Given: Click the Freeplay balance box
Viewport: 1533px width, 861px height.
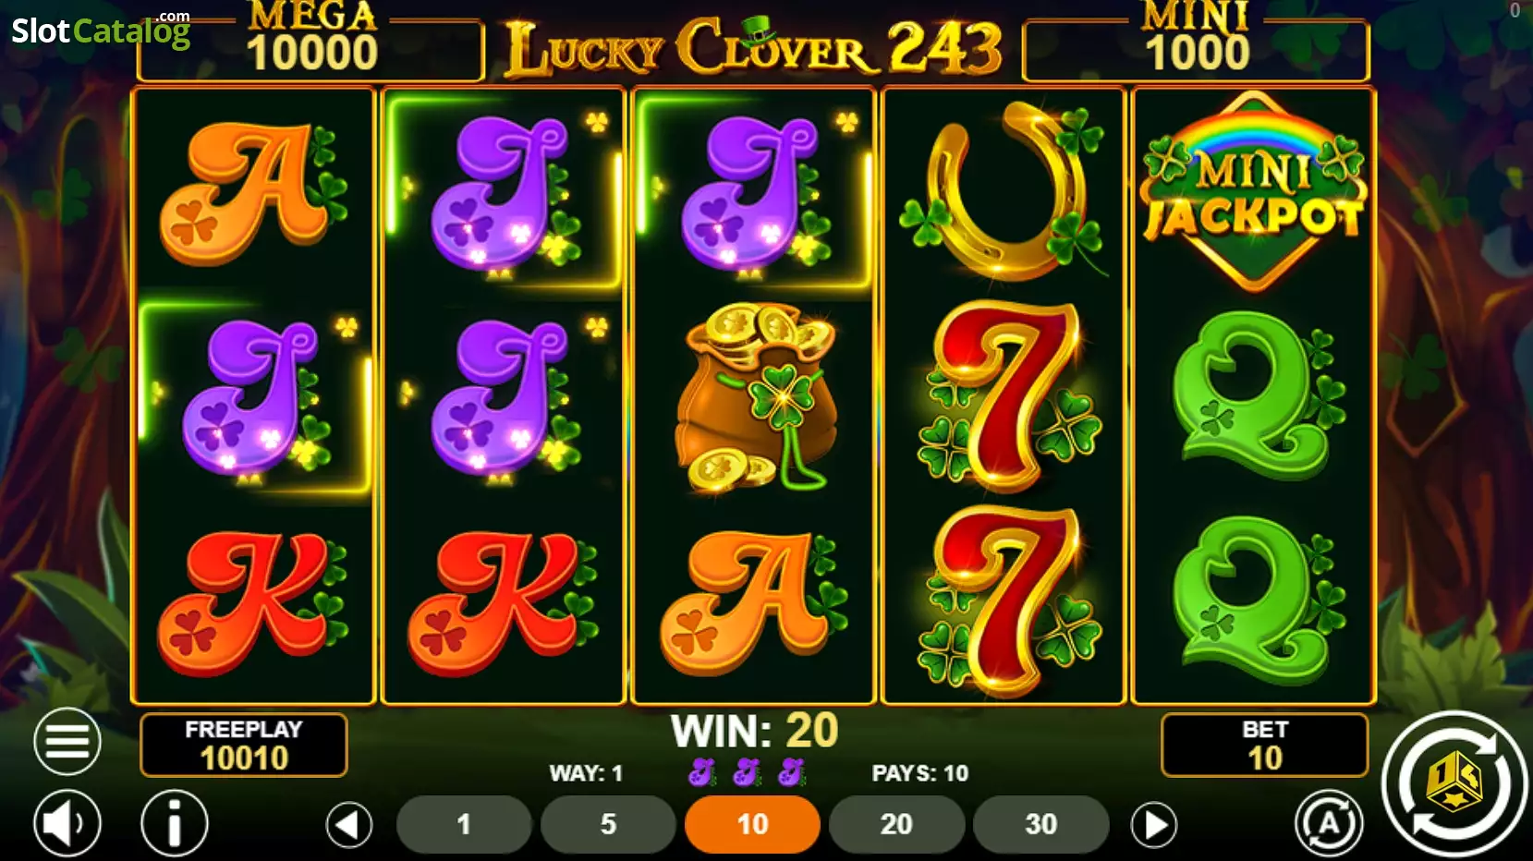Looking at the screenshot, I should (x=244, y=745).
